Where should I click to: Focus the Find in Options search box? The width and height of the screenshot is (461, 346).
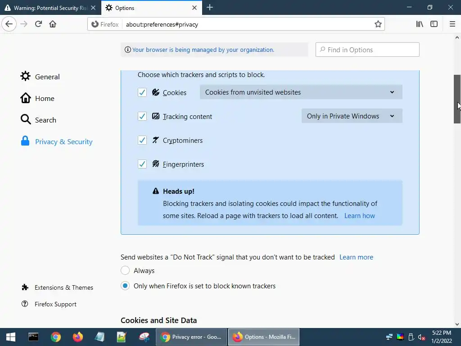(x=367, y=50)
